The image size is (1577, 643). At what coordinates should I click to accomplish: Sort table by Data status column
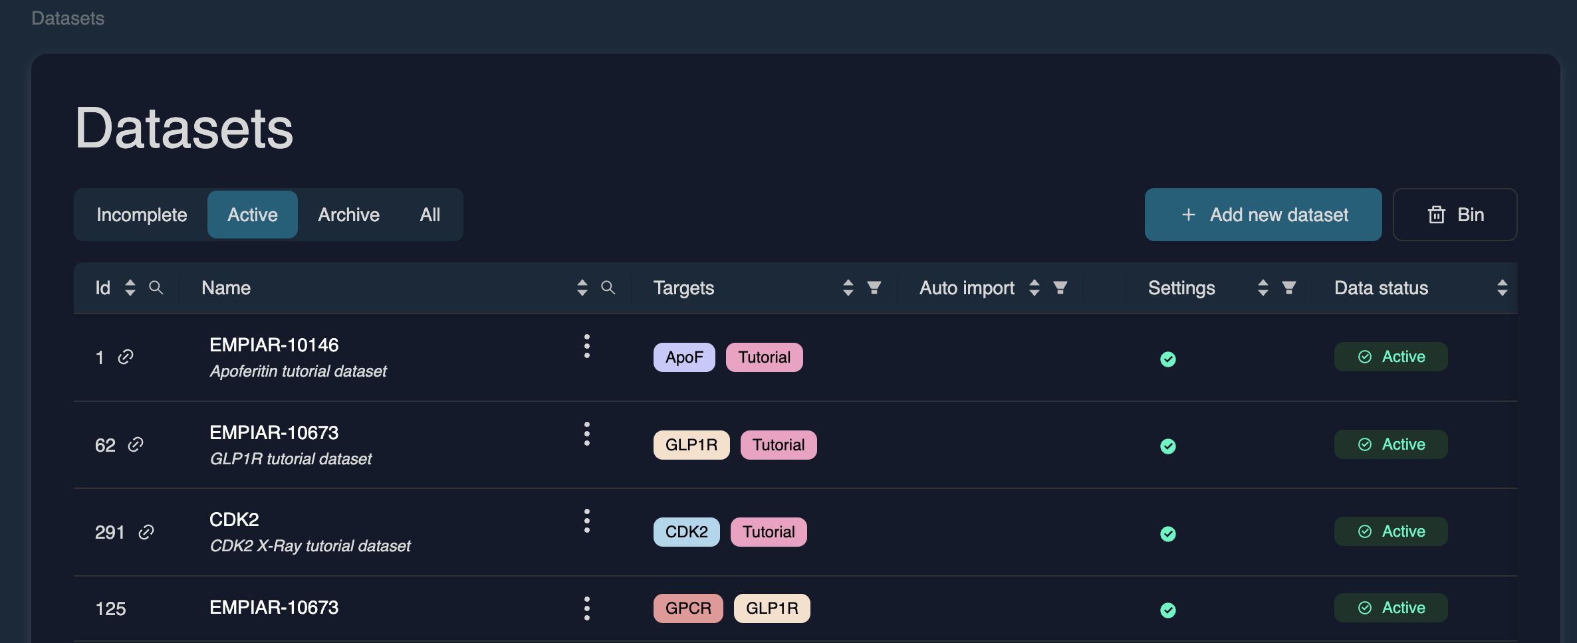tap(1502, 288)
